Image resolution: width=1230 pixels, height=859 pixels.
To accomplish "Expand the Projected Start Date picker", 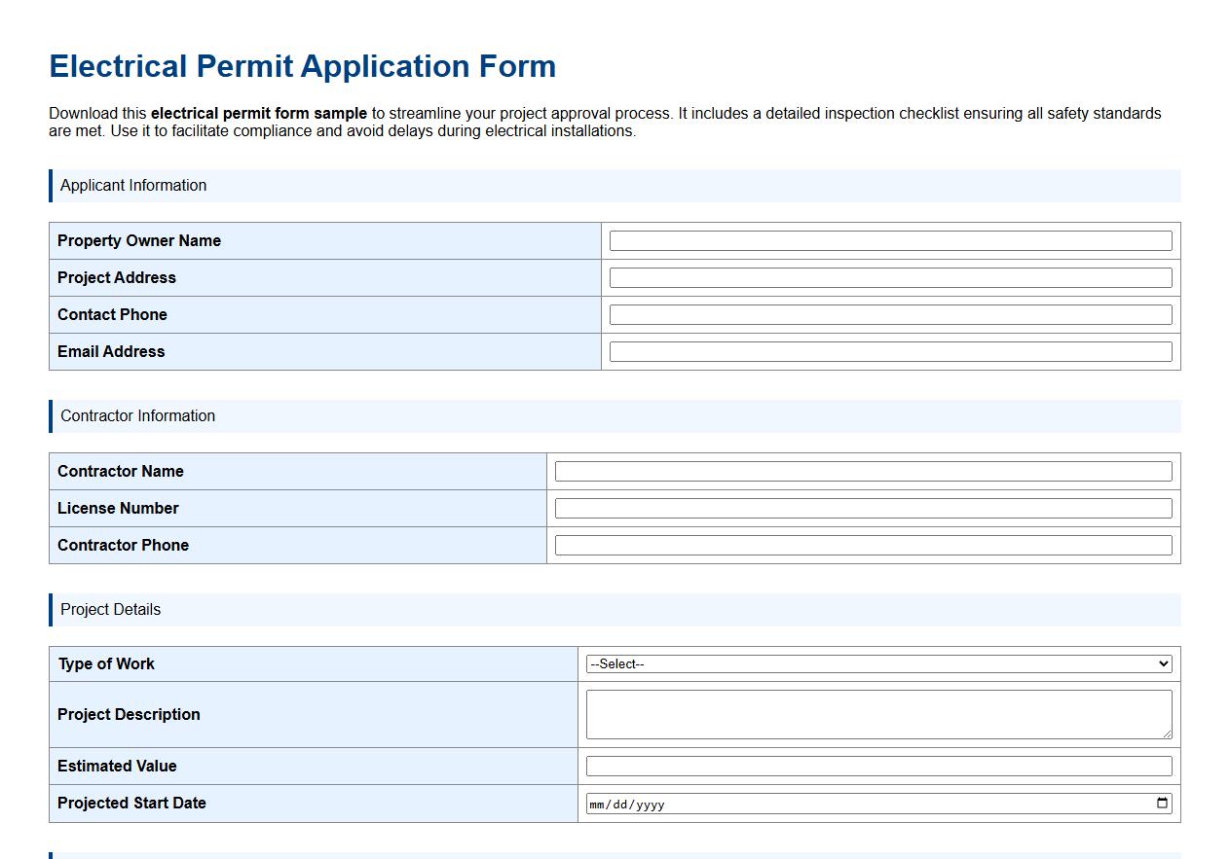I will pos(1162,804).
